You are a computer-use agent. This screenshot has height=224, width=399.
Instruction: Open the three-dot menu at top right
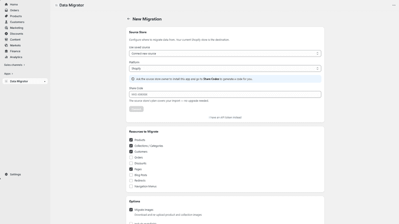pyautogui.click(x=394, y=5)
